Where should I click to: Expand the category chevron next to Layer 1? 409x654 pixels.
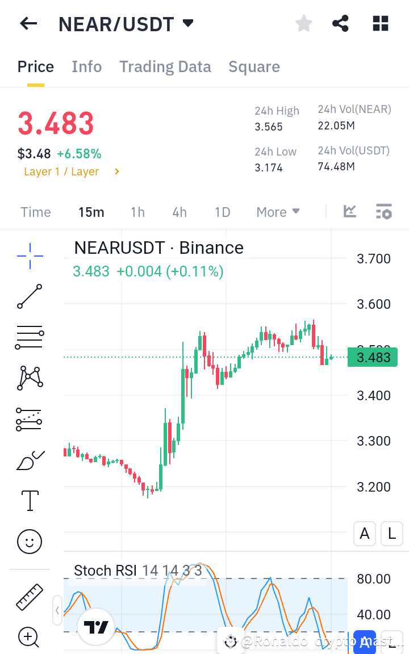[x=117, y=171]
